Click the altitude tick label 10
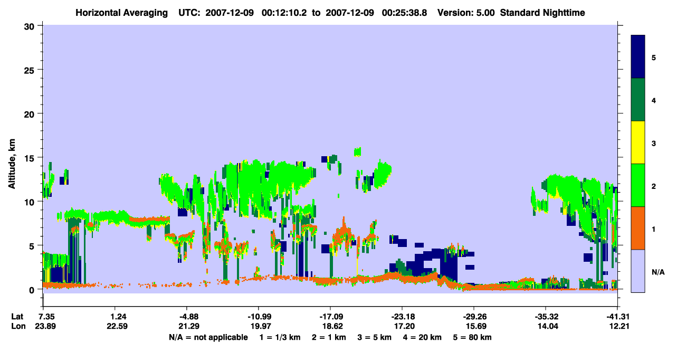Image resolution: width=686 pixels, height=352 pixels. [x=31, y=202]
